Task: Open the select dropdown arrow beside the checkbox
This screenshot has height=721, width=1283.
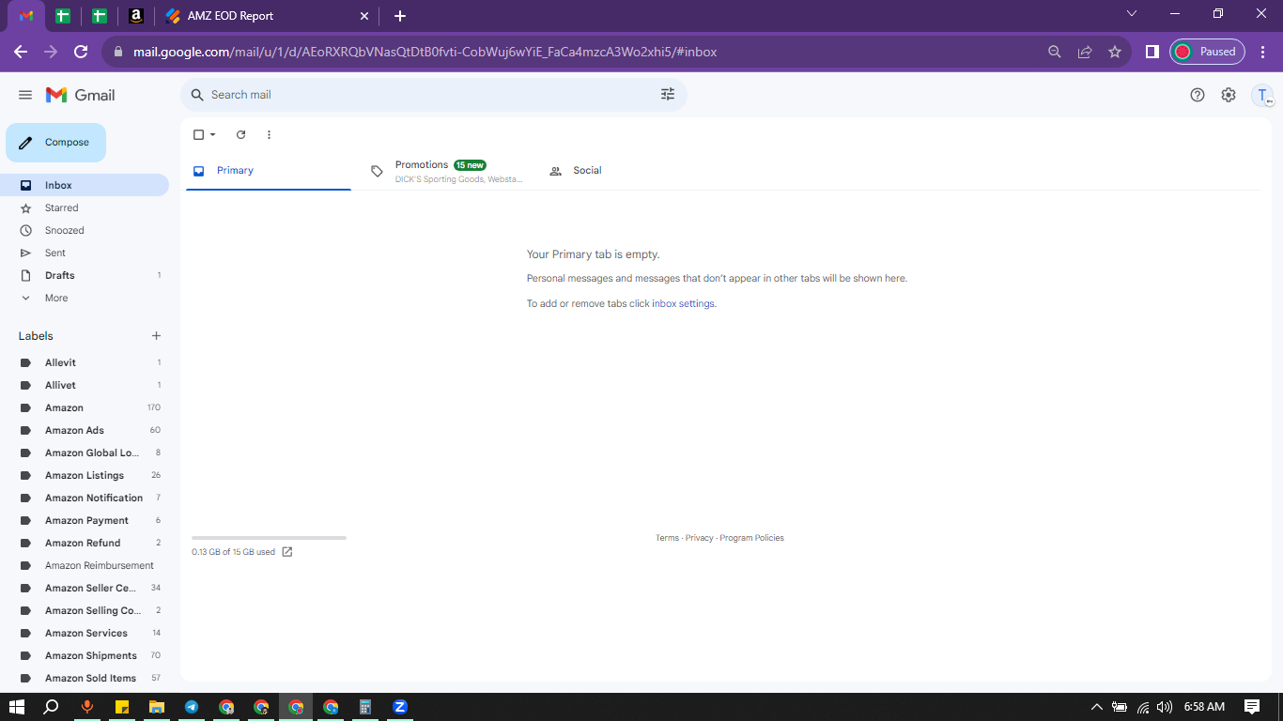Action: click(213, 135)
